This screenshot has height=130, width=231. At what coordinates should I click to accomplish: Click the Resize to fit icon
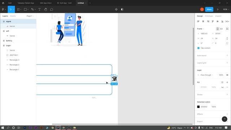point(227,29)
